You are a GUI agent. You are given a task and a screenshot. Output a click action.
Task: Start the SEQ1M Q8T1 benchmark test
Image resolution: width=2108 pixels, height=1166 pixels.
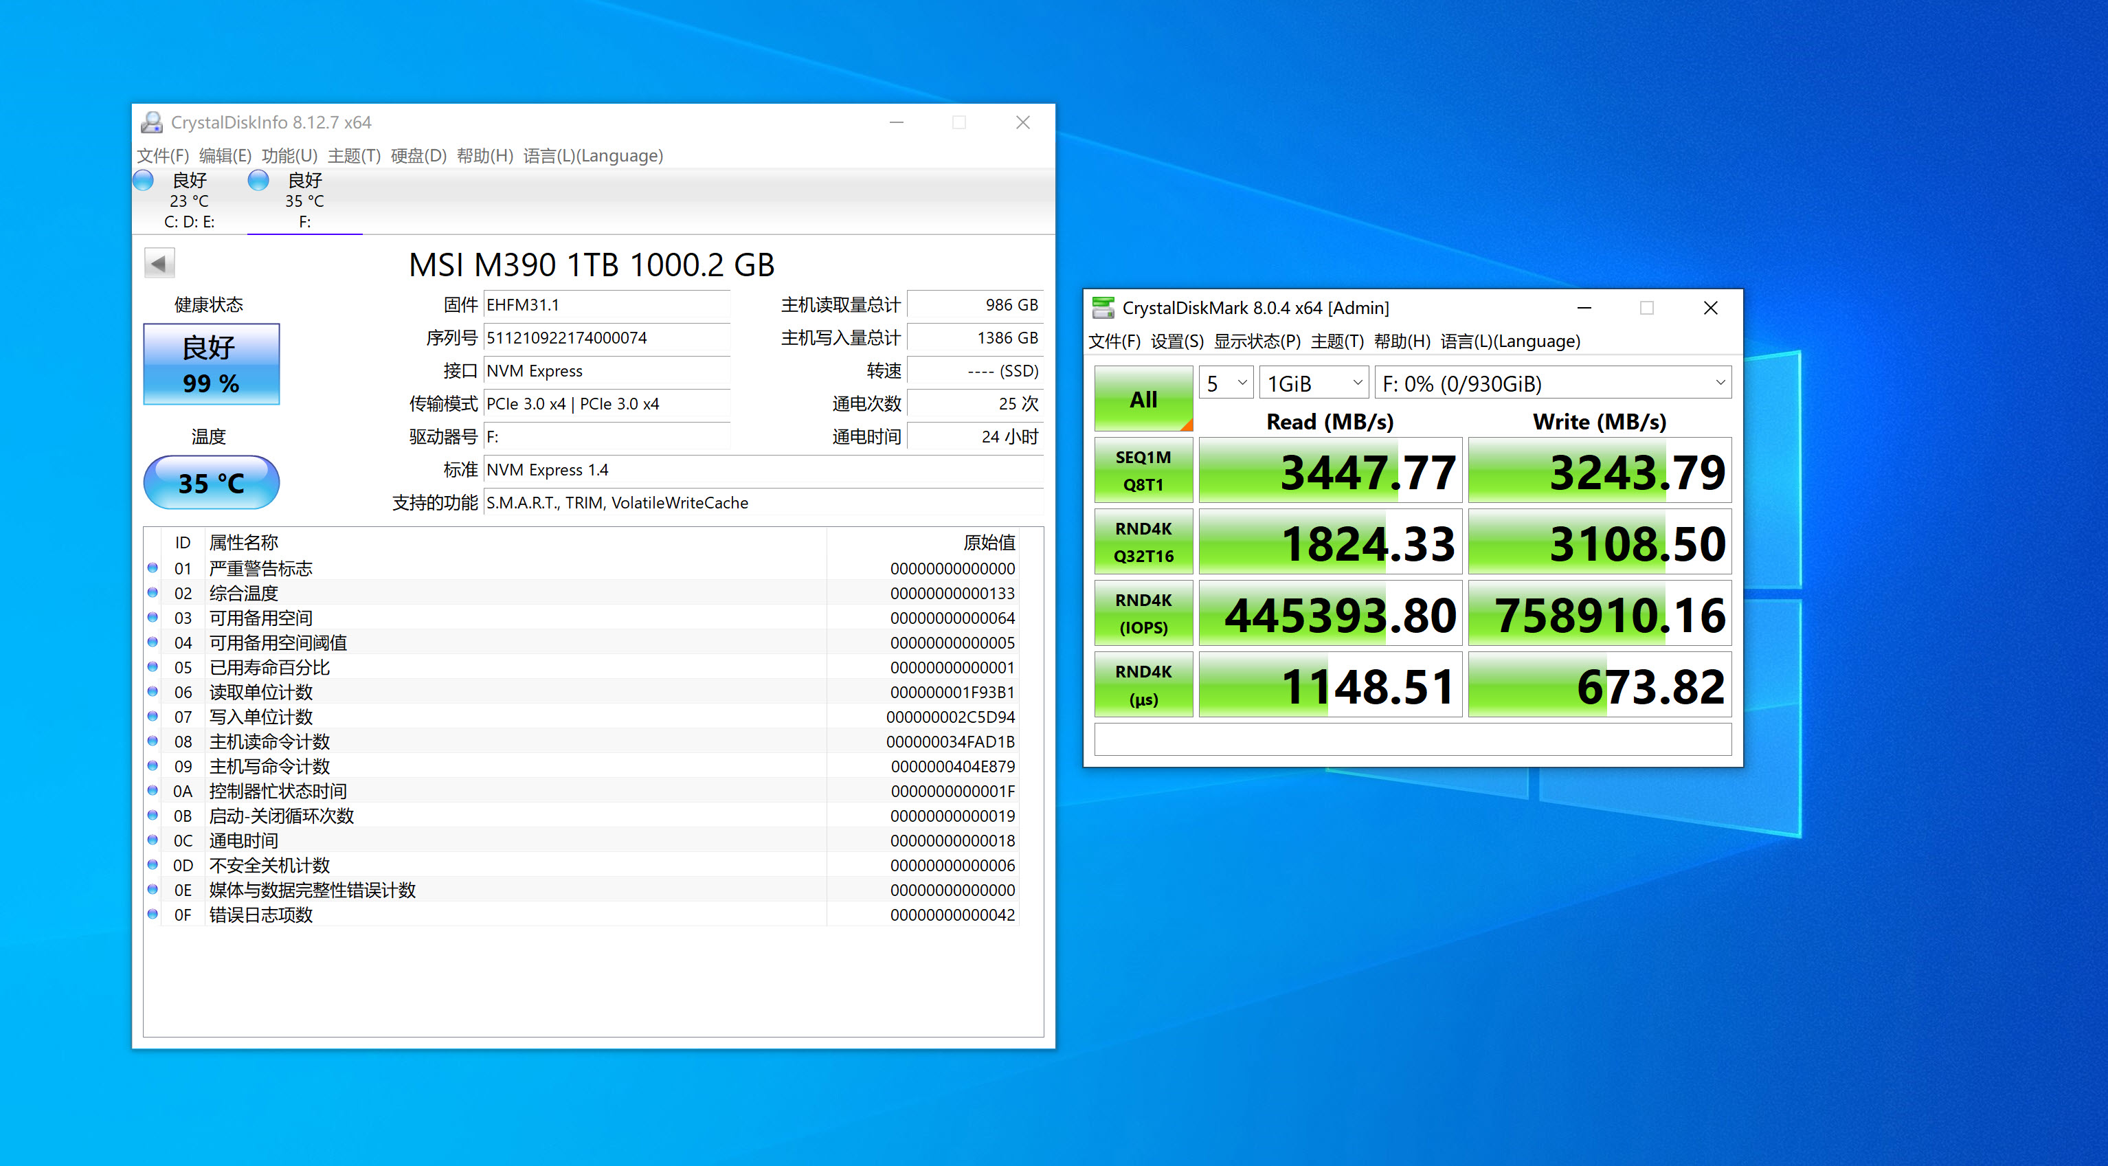(1143, 471)
